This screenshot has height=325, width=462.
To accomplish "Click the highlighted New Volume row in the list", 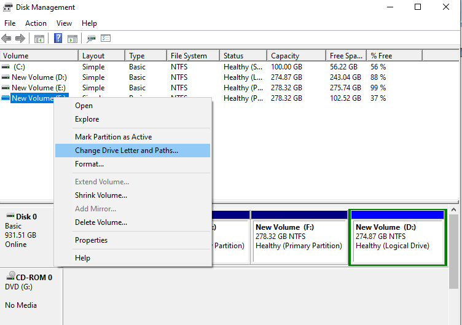I will (33, 98).
